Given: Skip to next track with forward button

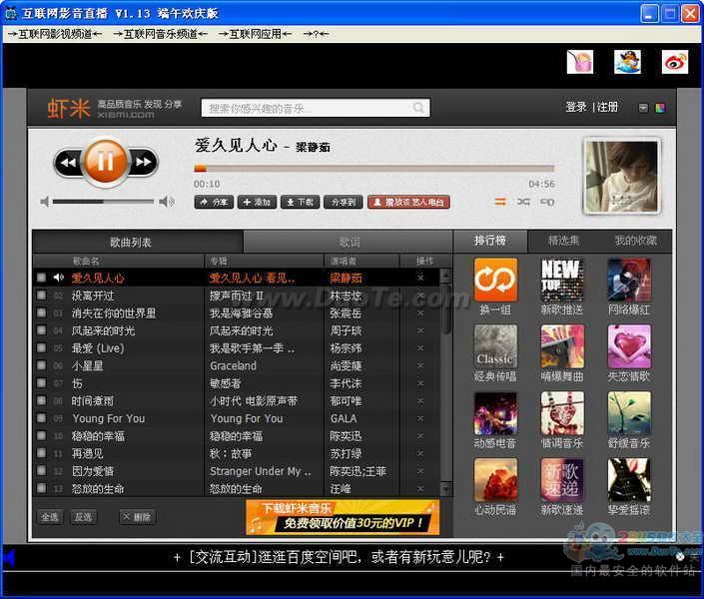Looking at the screenshot, I should pyautogui.click(x=144, y=162).
